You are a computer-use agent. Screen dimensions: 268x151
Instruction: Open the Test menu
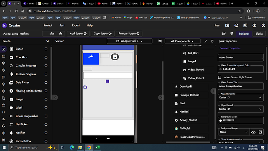(x=62, y=26)
